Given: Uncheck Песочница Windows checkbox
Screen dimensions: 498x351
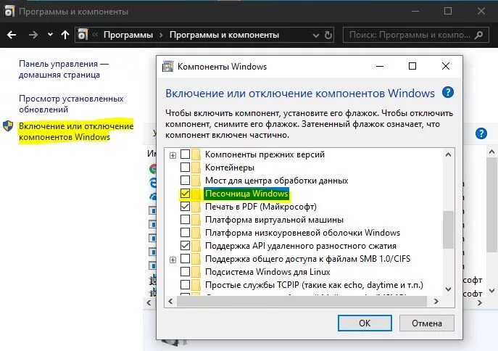Looking at the screenshot, I should point(185,193).
